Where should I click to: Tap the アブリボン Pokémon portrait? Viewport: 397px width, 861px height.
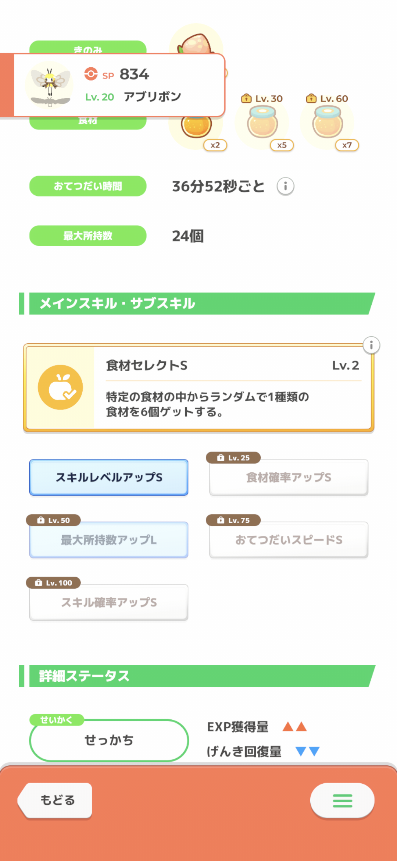click(50, 85)
